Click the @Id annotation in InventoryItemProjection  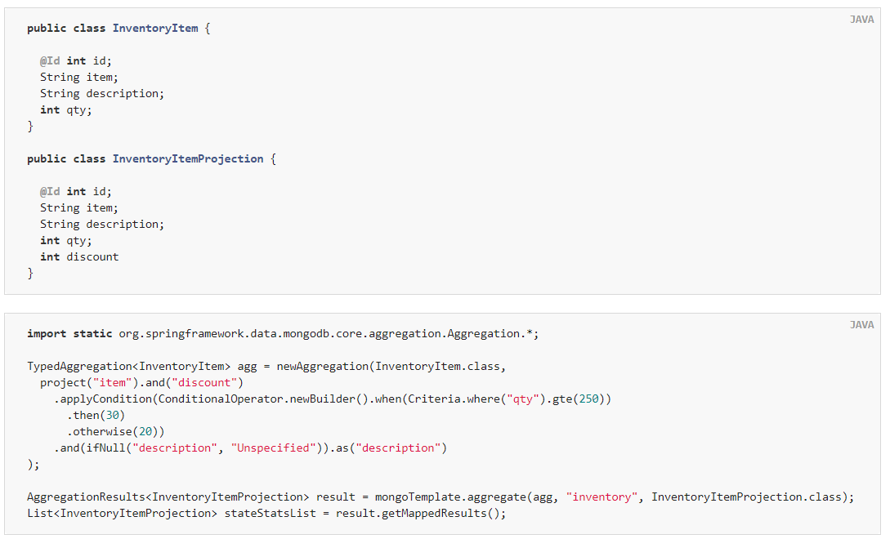[50, 191]
